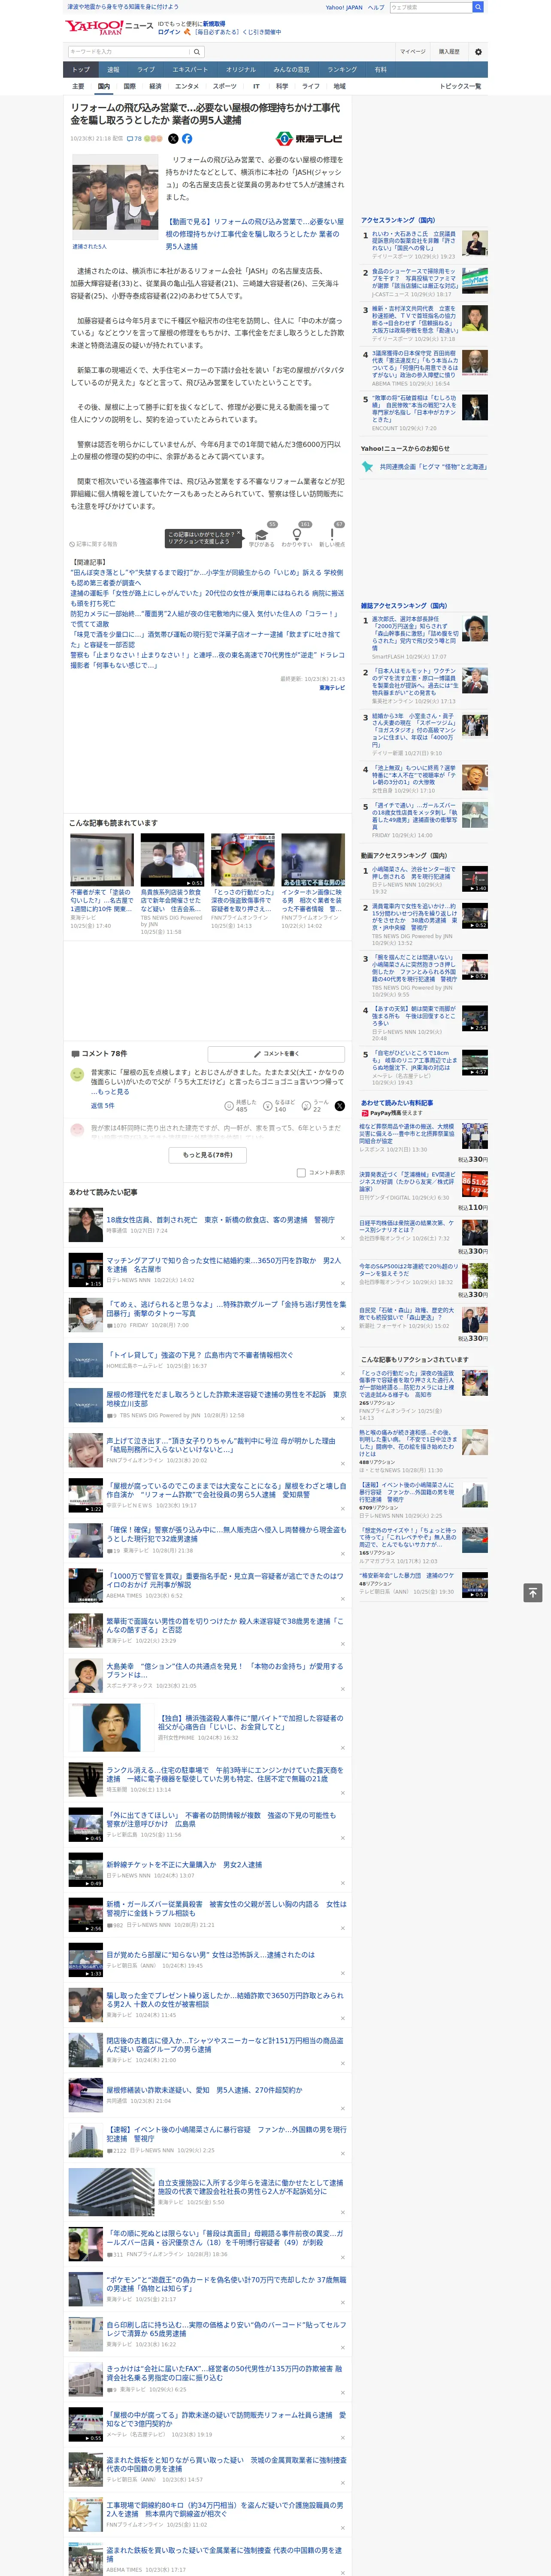Screen dimensions: 551x2576
Task: Click the Yahoo! JAPAN News logo
Action: (x=109, y=27)
